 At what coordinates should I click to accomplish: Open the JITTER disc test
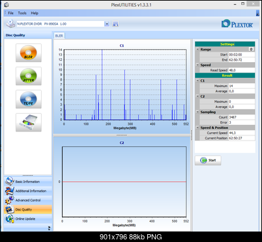(29, 76)
